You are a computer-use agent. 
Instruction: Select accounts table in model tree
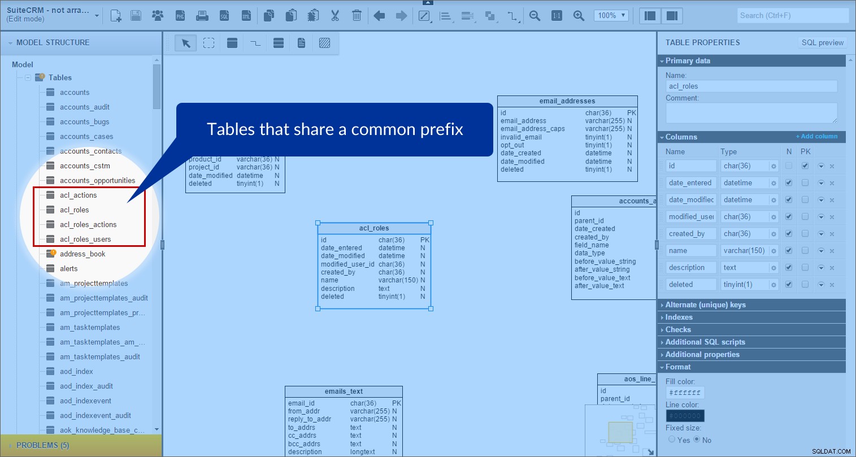(75, 93)
